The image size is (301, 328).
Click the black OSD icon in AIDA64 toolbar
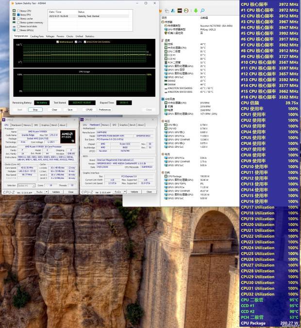180,11
